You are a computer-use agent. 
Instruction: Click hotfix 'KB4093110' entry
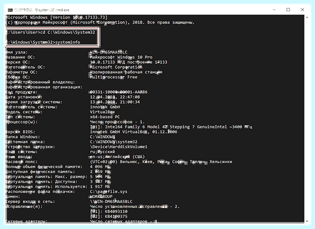pyautogui.click(x=116, y=211)
